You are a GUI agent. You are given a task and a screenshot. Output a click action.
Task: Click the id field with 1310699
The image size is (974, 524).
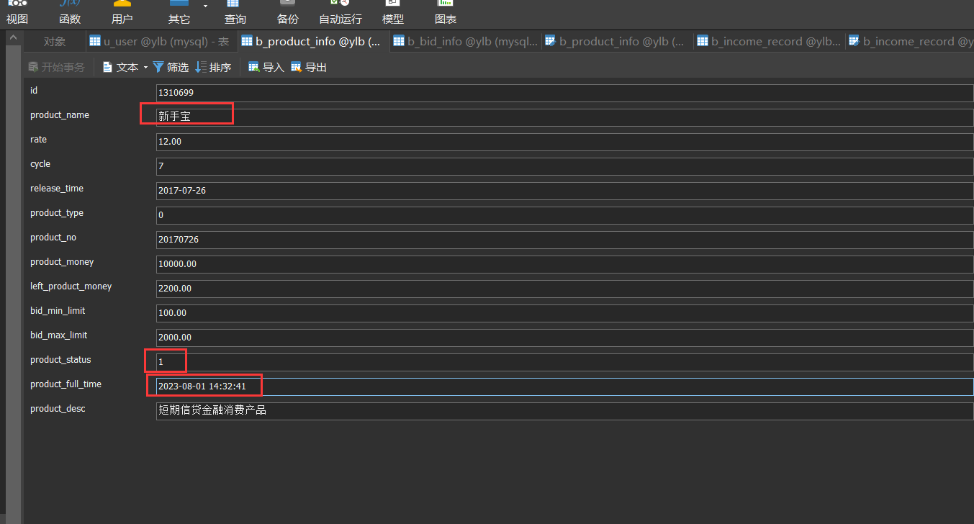pyautogui.click(x=564, y=93)
